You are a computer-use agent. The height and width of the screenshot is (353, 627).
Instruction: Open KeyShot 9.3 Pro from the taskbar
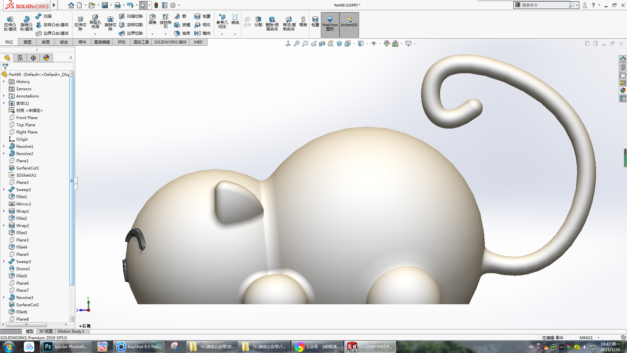[x=139, y=347]
